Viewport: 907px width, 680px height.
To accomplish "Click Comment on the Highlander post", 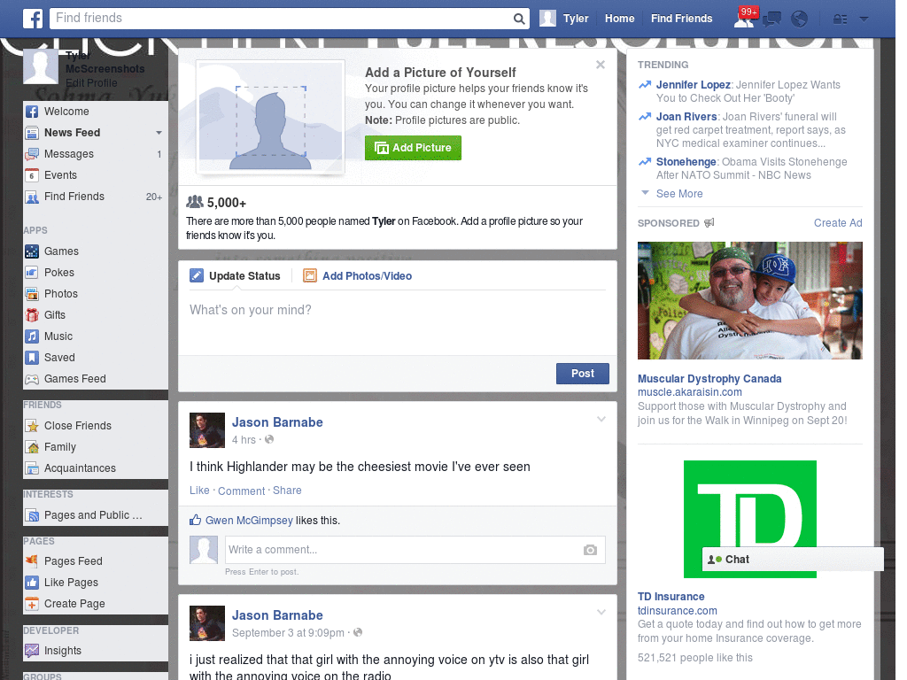I will 241,491.
